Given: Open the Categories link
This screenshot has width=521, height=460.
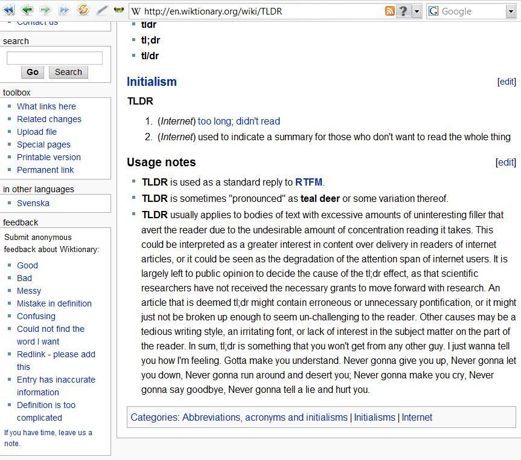Looking at the screenshot, I should click(155, 417).
